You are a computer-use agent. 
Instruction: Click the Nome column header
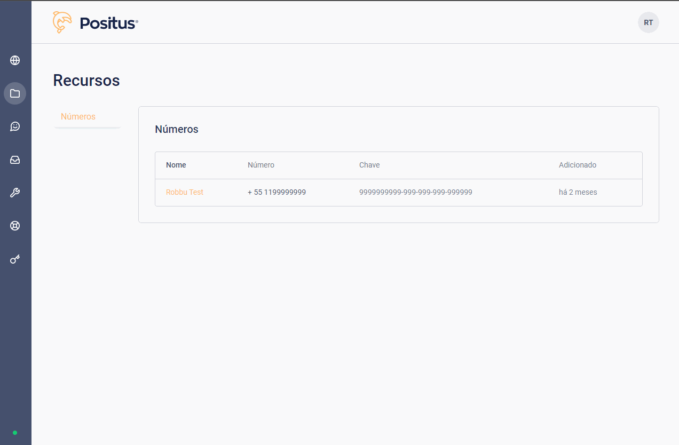tap(176, 165)
